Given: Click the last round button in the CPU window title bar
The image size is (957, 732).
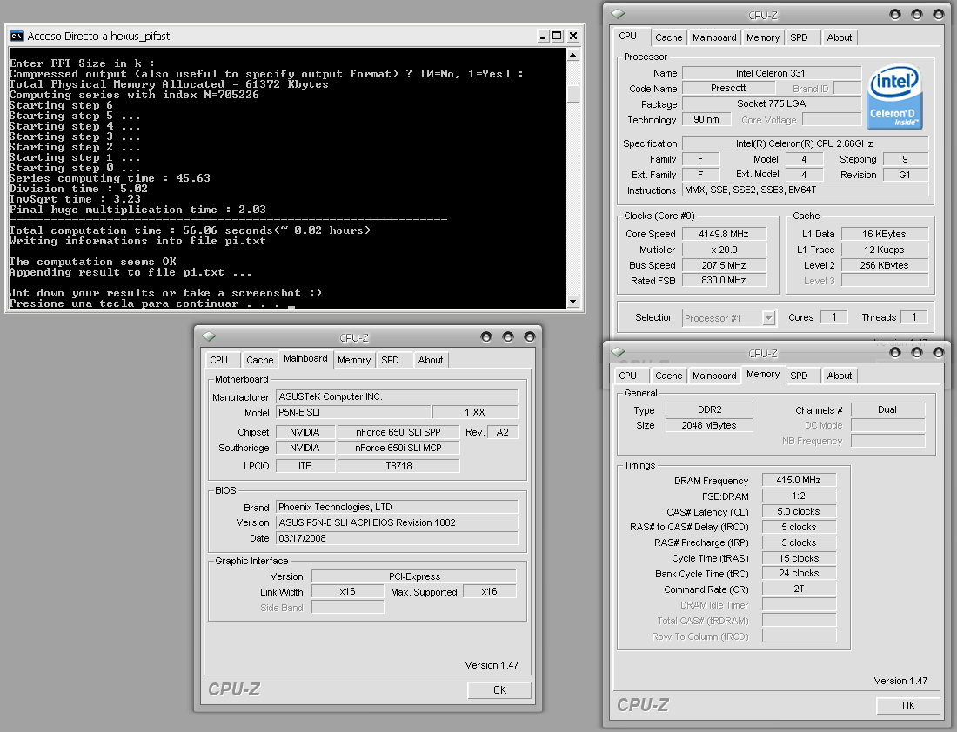Looking at the screenshot, I should click(x=939, y=14).
